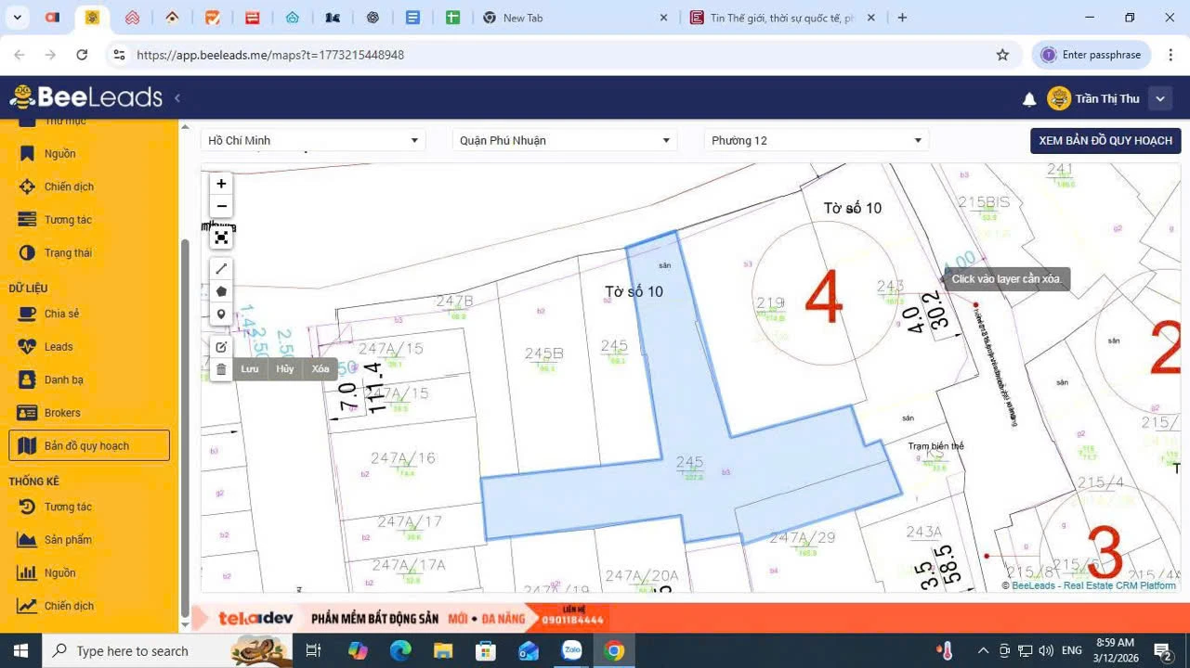Open the notifications bell
1190x668 pixels.
1029,99
